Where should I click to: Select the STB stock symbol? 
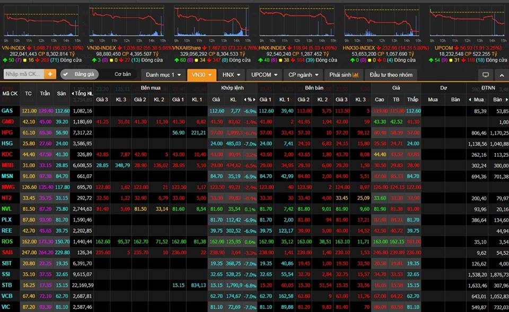(7, 285)
